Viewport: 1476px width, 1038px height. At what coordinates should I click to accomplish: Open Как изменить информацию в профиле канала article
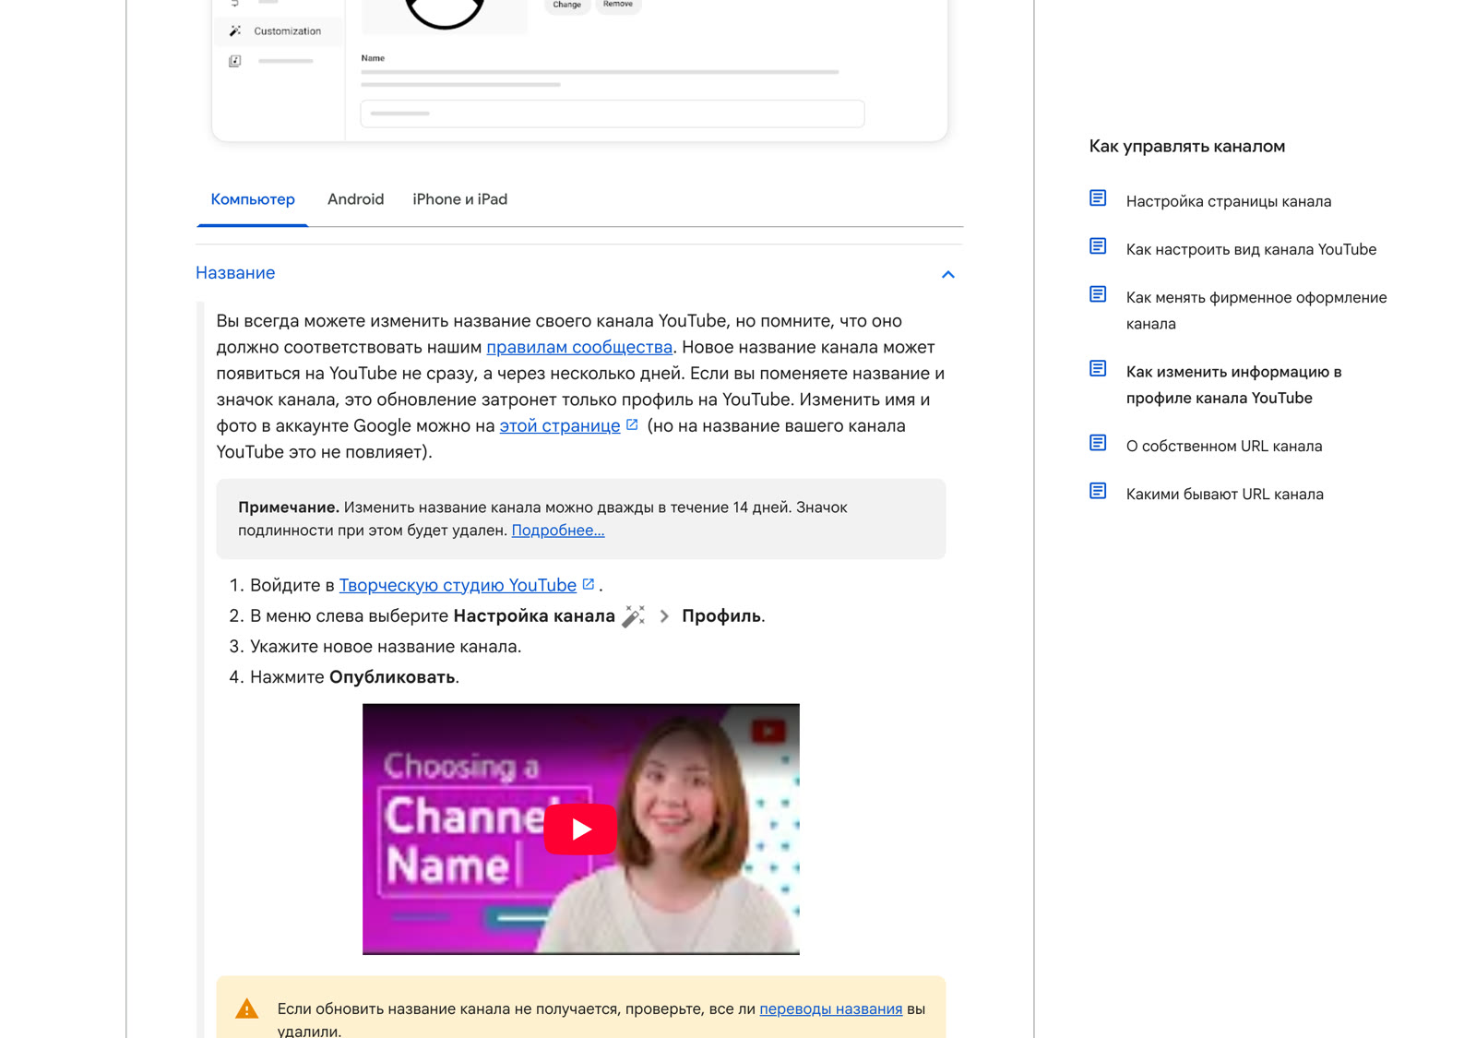click(x=1233, y=385)
